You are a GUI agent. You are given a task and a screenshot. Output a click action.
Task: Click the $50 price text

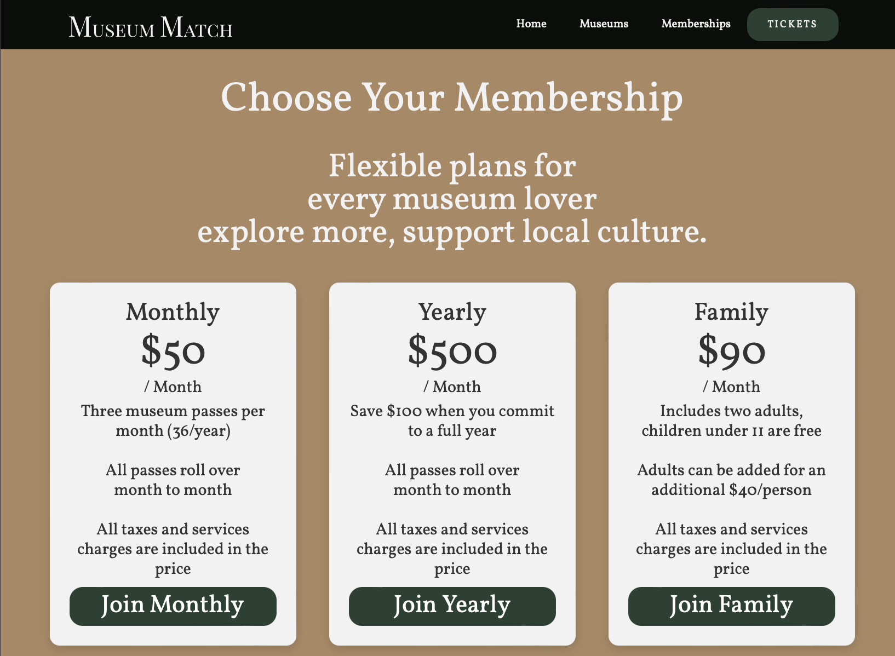[173, 350]
